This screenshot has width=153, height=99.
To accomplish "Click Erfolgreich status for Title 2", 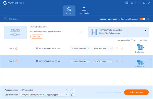I will tap(139, 66).
